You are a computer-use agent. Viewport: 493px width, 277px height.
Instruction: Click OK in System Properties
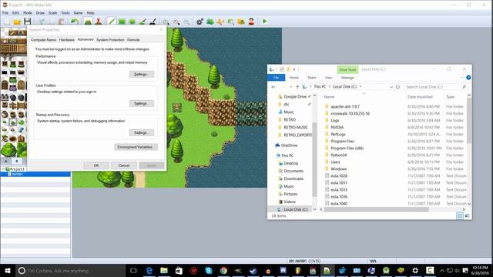[x=96, y=165]
